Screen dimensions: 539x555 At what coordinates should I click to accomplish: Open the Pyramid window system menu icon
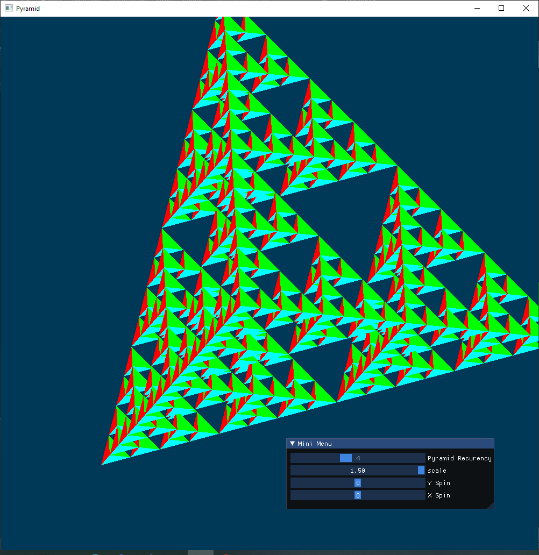point(8,8)
